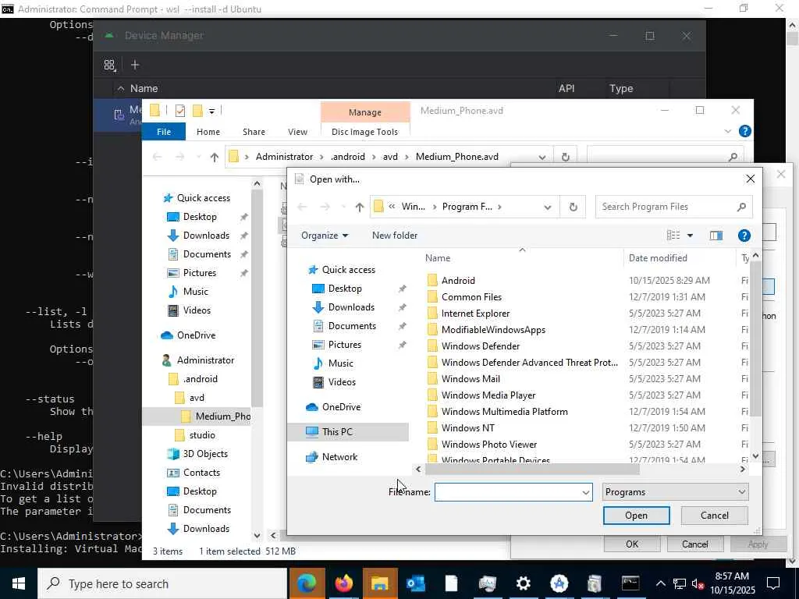The width and height of the screenshot is (799, 599).
Task: Open Explorer help icon in Medium_Phone.avd window
Action: pyautogui.click(x=745, y=131)
